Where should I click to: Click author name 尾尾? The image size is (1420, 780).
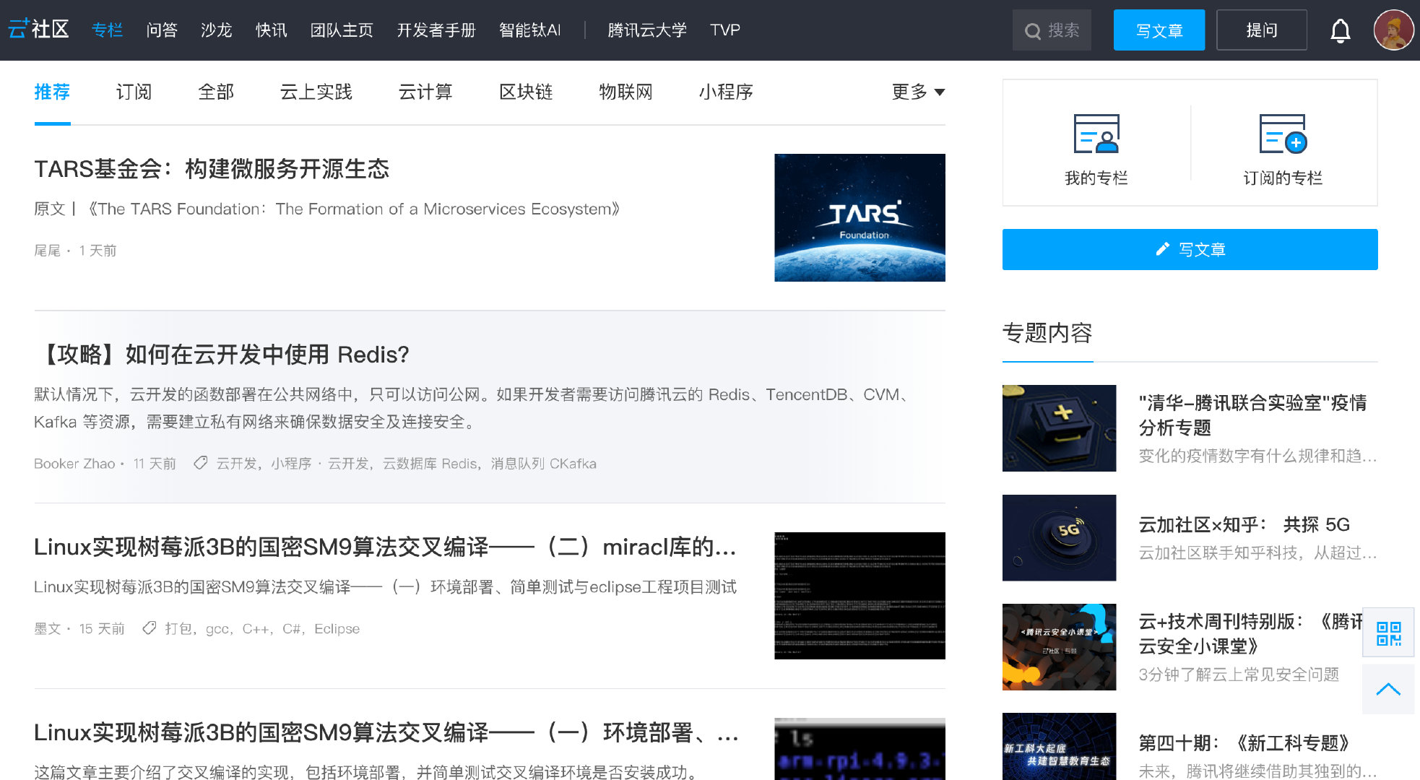(x=48, y=251)
